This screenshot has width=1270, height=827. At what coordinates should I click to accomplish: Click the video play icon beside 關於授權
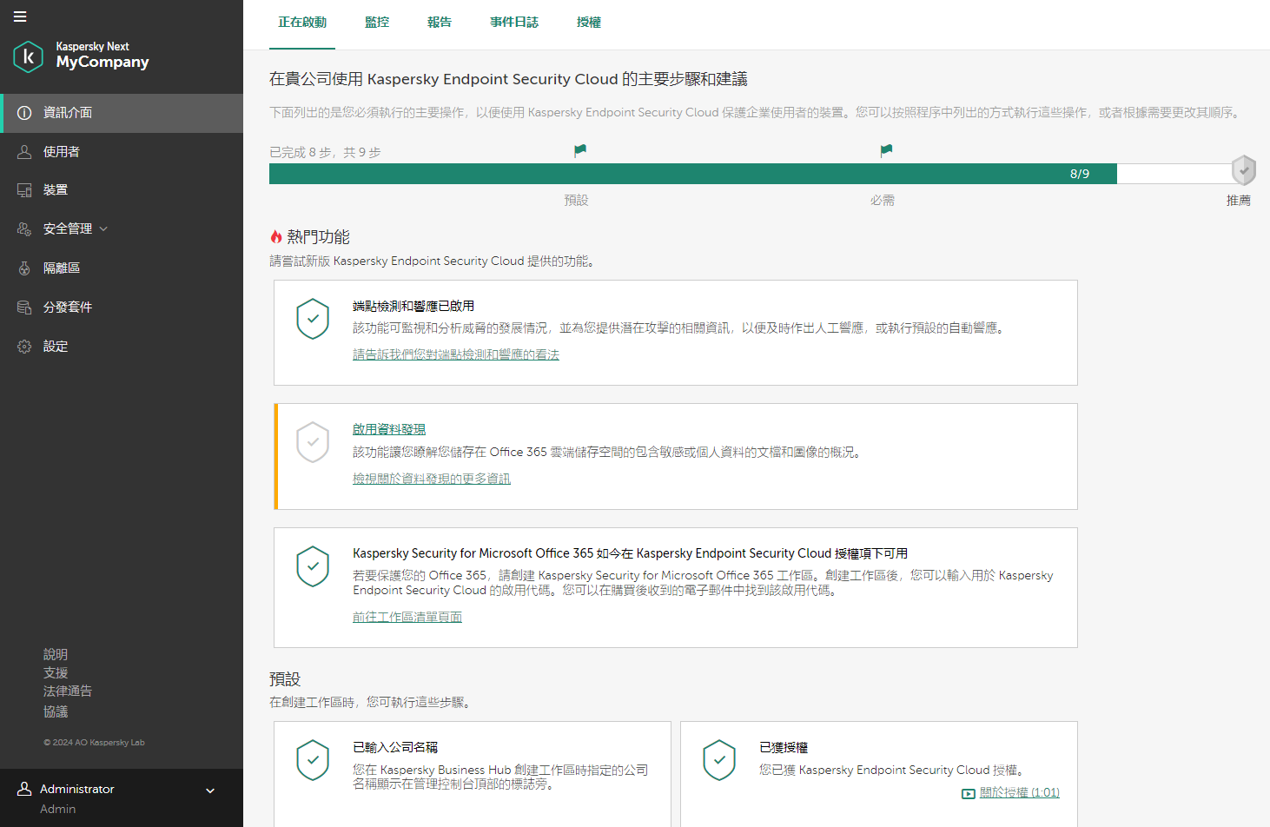969,793
